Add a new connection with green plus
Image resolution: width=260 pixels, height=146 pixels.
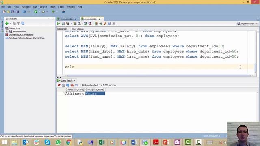click(x=7, y=24)
